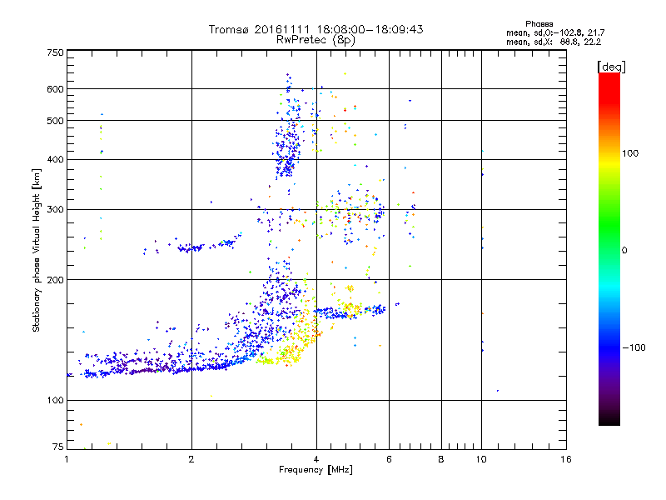666x500 pixels.
Task: Click the x-axis tick label '6'
Action: tap(389, 459)
